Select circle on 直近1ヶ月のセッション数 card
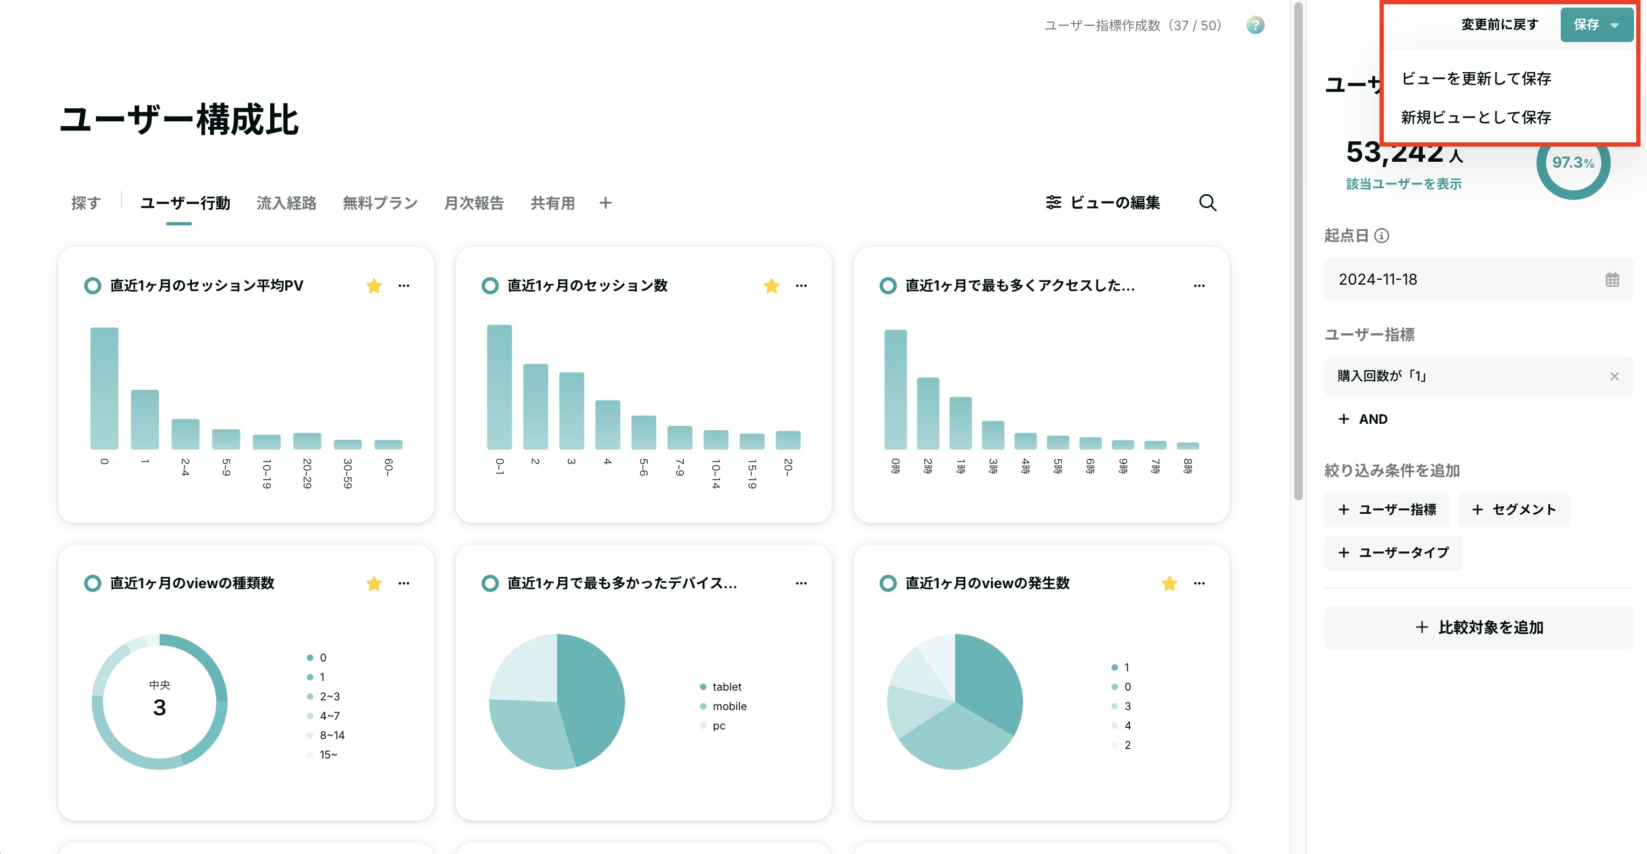The image size is (1647, 854). pyautogui.click(x=490, y=286)
